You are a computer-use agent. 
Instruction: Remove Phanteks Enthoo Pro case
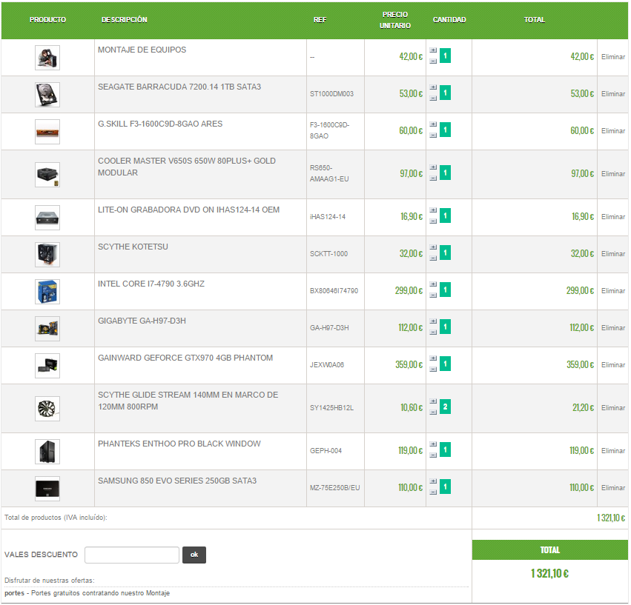[613, 451]
